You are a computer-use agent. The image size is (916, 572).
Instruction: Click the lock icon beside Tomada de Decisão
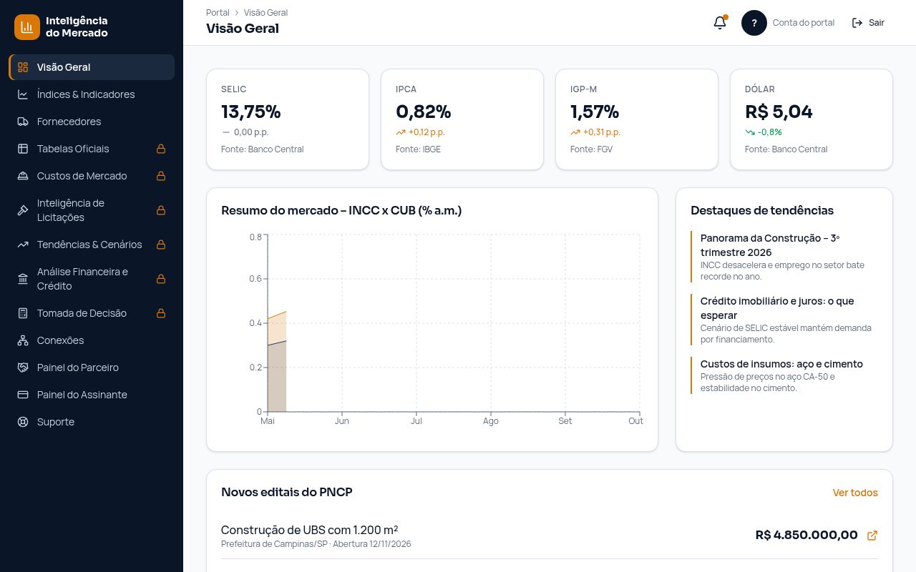(x=161, y=313)
